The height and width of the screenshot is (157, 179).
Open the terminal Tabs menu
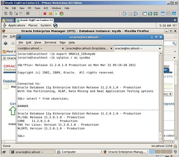pyautogui.click(x=62, y=43)
